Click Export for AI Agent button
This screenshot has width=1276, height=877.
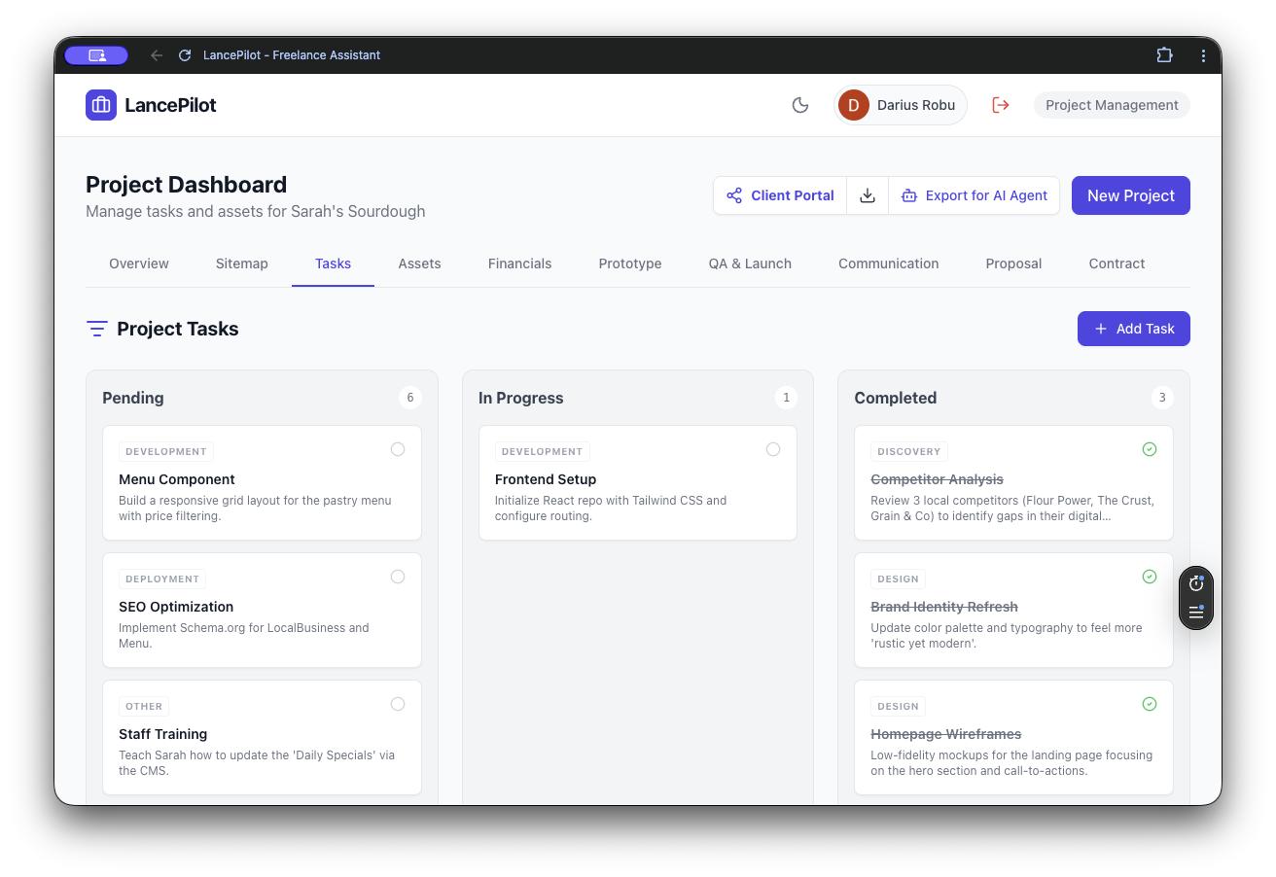(x=974, y=195)
